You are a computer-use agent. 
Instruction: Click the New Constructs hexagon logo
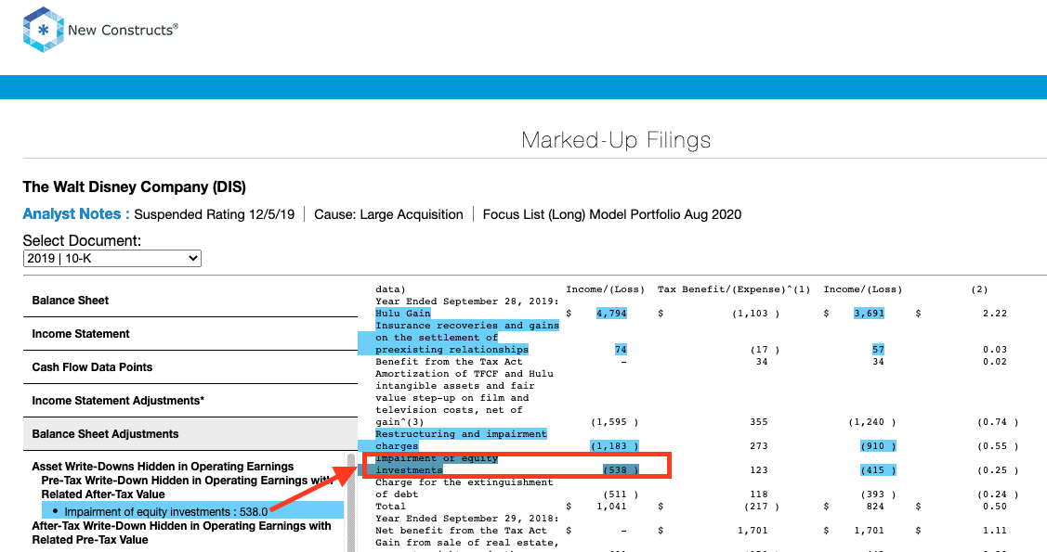click(x=44, y=30)
